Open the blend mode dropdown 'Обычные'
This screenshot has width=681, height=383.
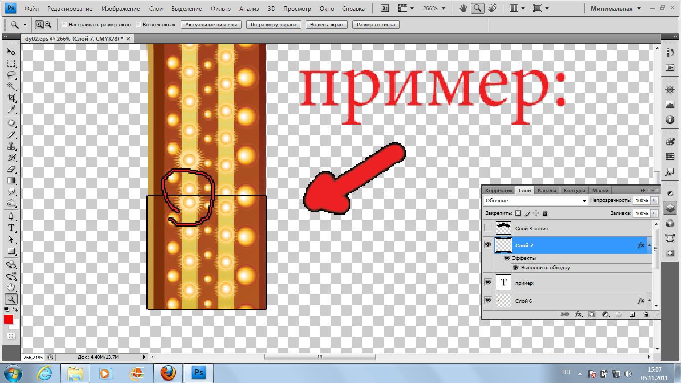535,200
